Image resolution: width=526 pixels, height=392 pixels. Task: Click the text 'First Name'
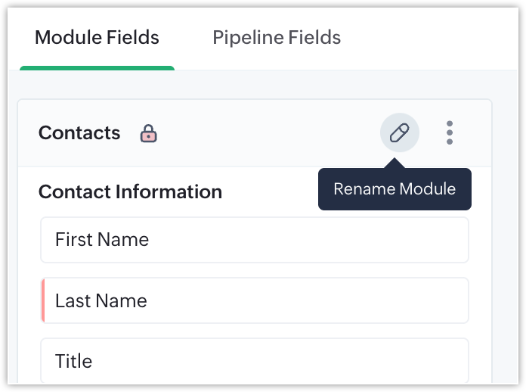[102, 239]
